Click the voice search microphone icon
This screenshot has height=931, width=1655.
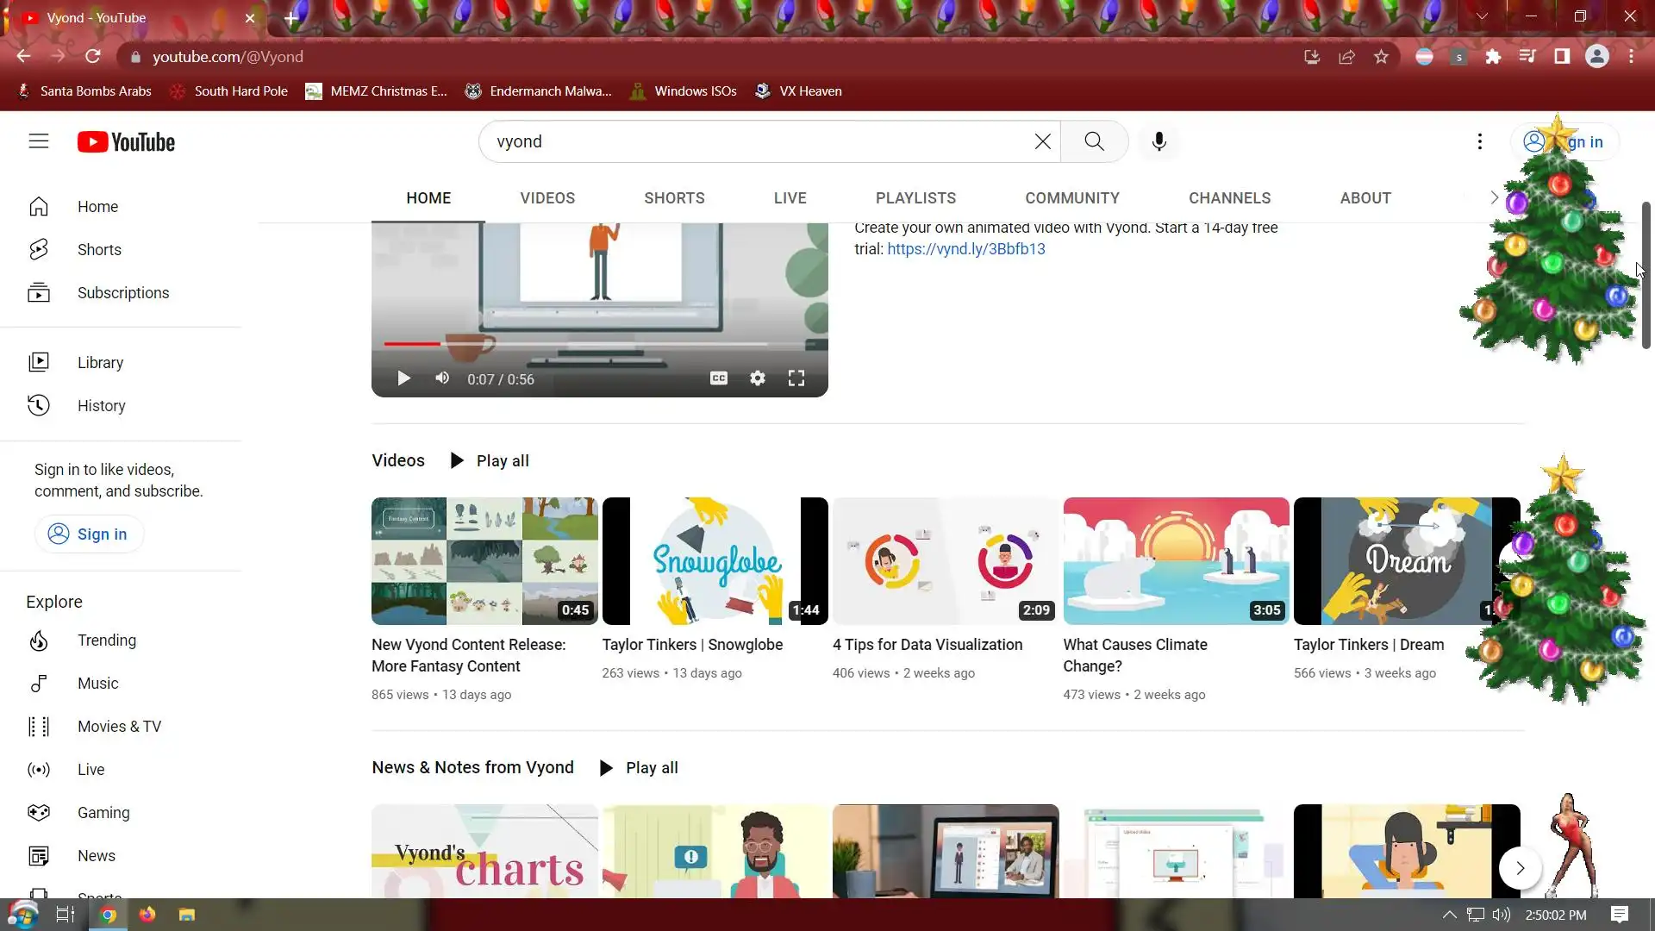pyautogui.click(x=1159, y=141)
